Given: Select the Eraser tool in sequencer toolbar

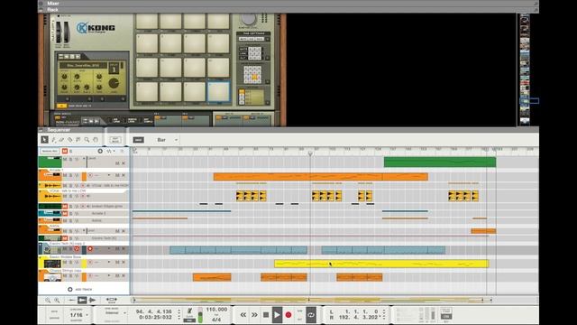Looking at the screenshot, I should [61, 140].
